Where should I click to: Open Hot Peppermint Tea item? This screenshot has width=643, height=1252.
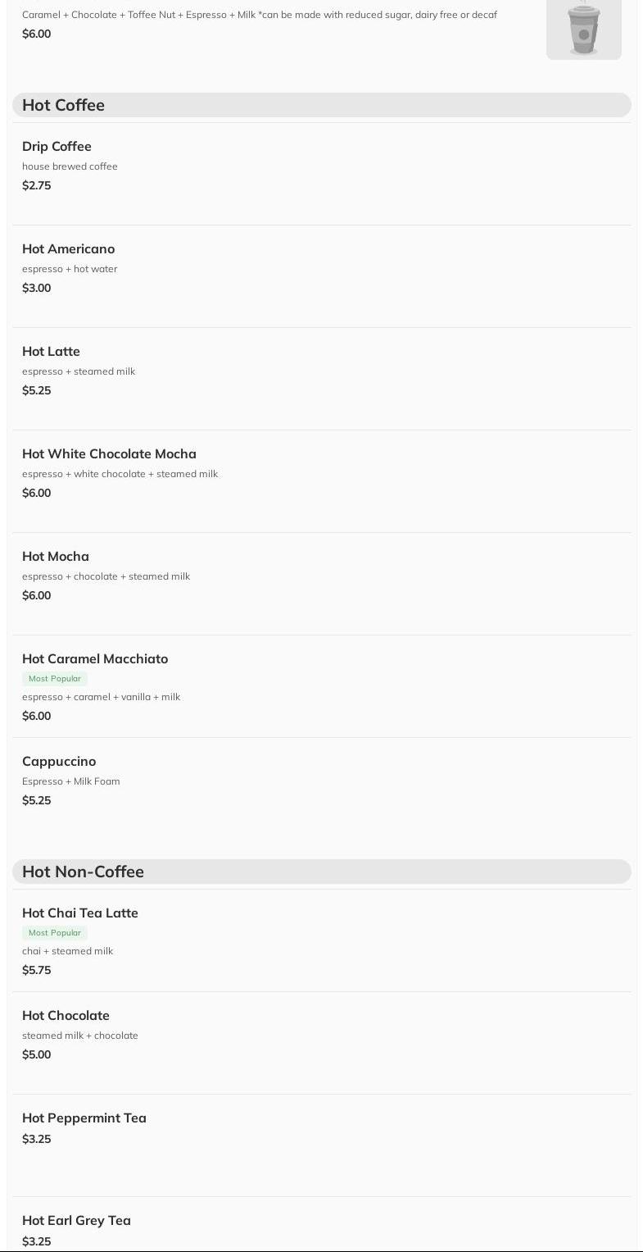coord(84,1118)
